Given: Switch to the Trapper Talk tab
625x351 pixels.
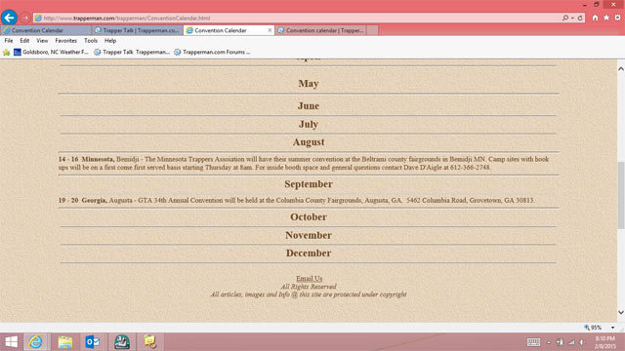Looking at the screenshot, I should click(x=138, y=30).
